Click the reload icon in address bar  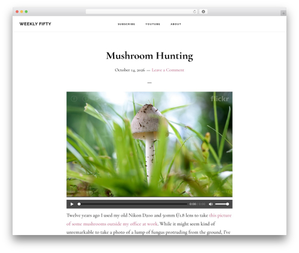[194, 11]
